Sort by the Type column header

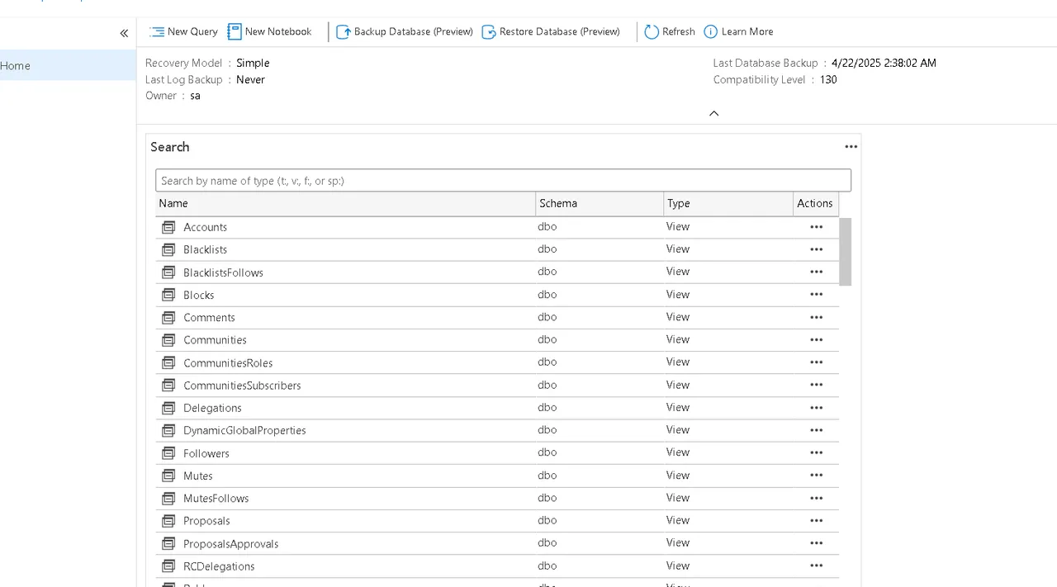728,203
